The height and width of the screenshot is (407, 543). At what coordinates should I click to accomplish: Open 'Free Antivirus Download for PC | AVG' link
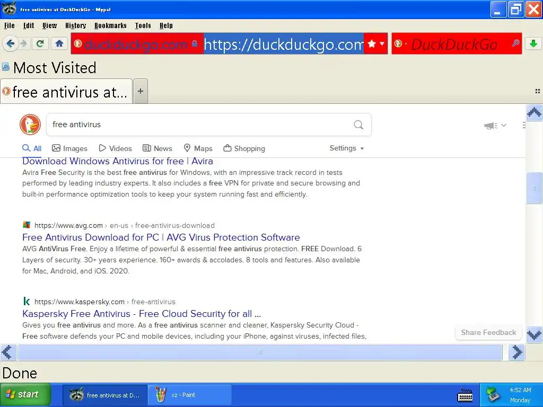pyautogui.click(x=161, y=237)
